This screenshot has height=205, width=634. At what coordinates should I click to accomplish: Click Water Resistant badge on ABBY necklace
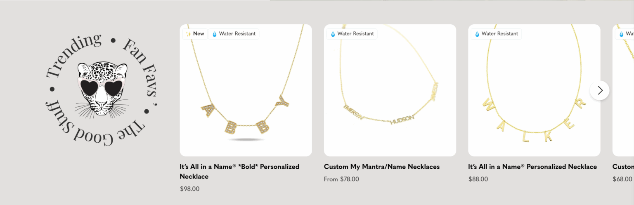[x=234, y=34]
